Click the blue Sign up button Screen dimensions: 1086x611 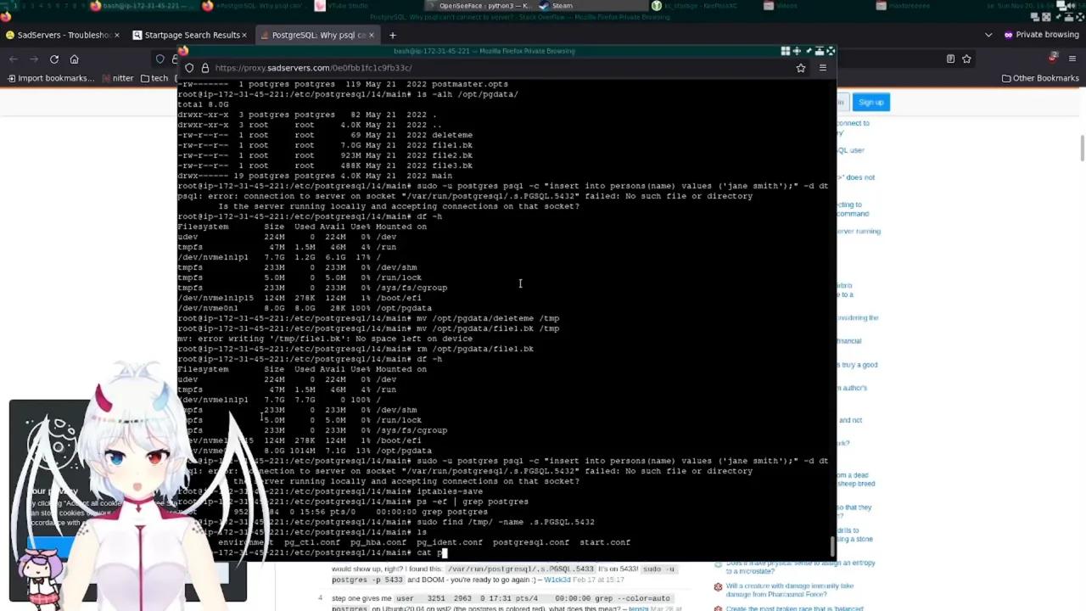[x=870, y=102]
